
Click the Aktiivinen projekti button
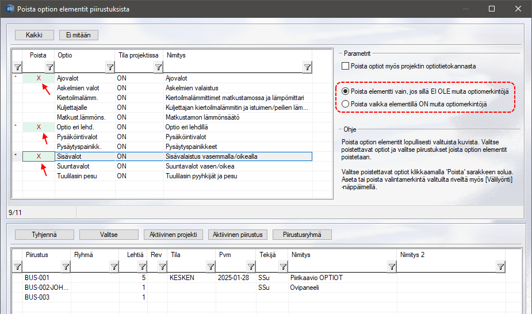coord(173,235)
